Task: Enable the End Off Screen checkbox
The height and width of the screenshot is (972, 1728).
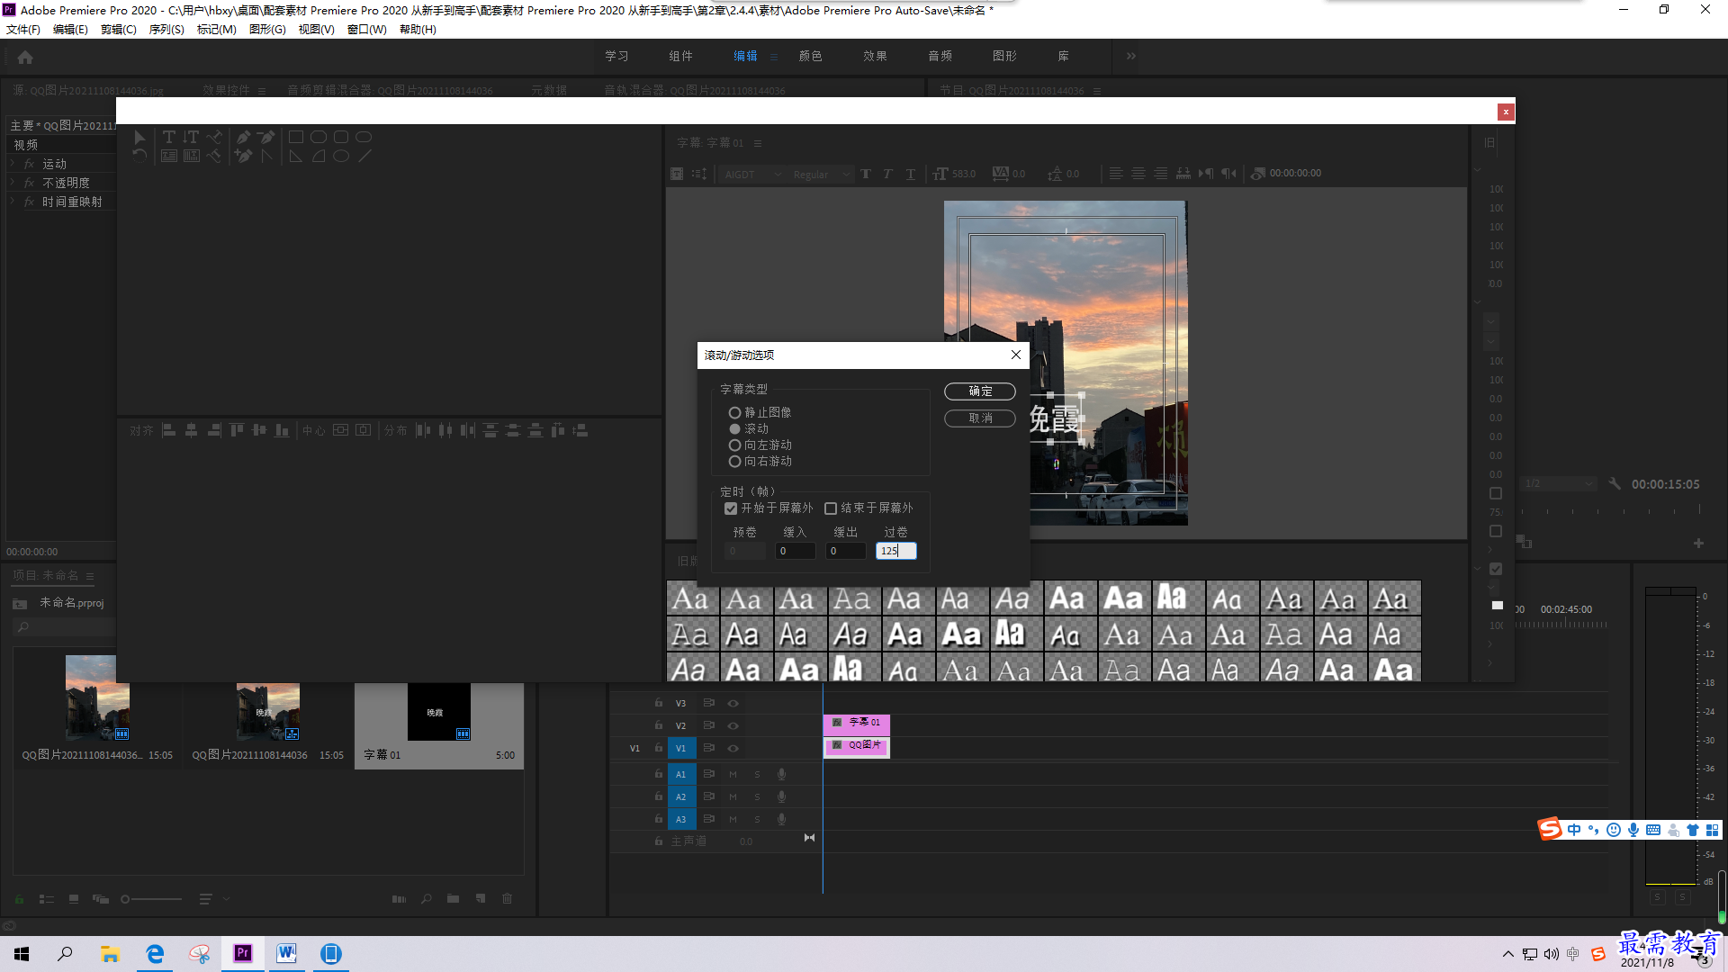Action: [831, 508]
